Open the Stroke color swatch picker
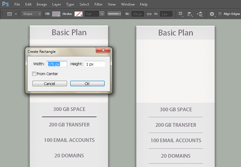 78,14
